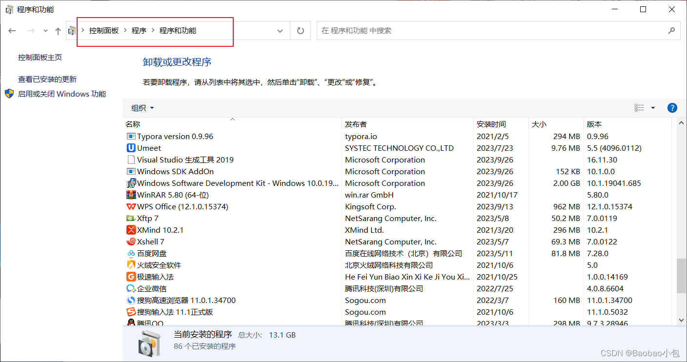The image size is (687, 362).
Task: Click the 企业微信 program icon
Action: [x=131, y=289]
